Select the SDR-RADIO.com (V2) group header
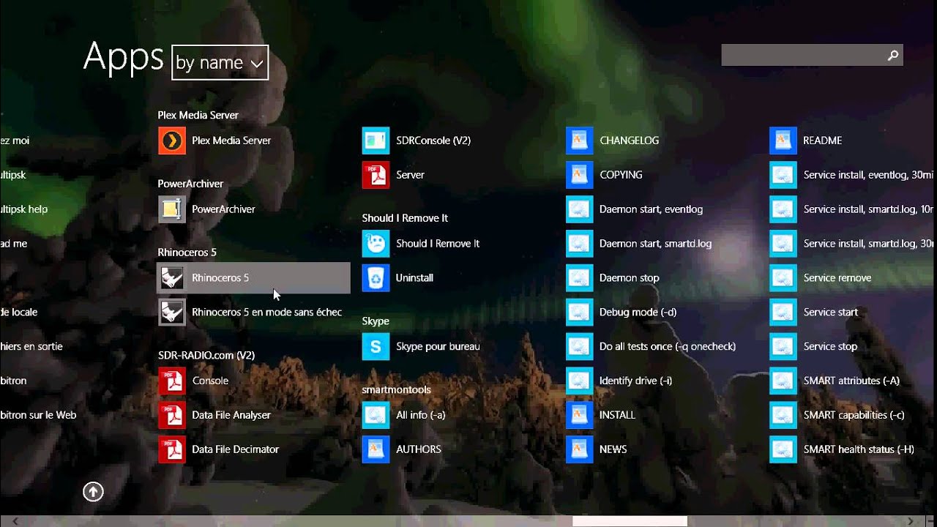The width and height of the screenshot is (937, 527). (x=206, y=355)
